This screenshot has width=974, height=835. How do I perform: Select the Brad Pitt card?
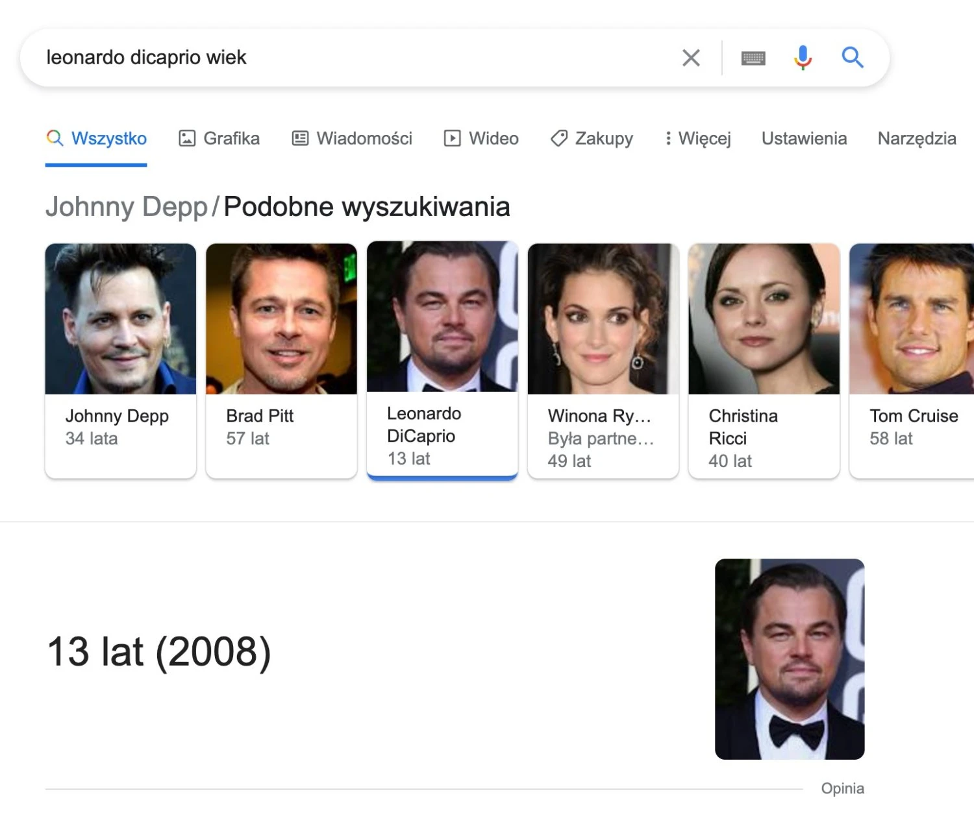coord(281,361)
